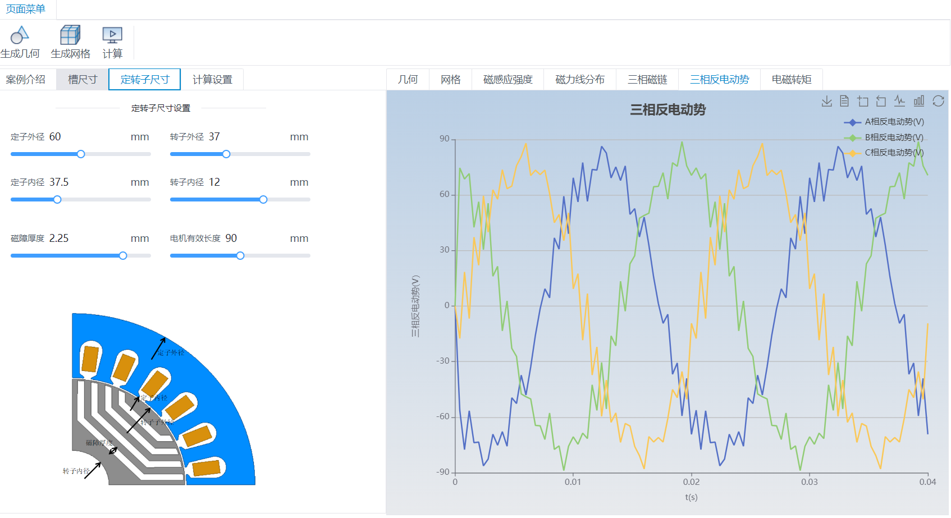Click the 计算 compute icon
The width and height of the screenshot is (951, 518).
pos(112,35)
